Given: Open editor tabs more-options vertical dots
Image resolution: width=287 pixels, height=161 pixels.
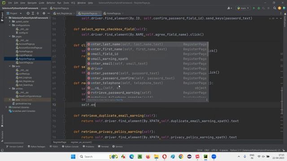Looking at the screenshot, I should [x=281, y=13].
